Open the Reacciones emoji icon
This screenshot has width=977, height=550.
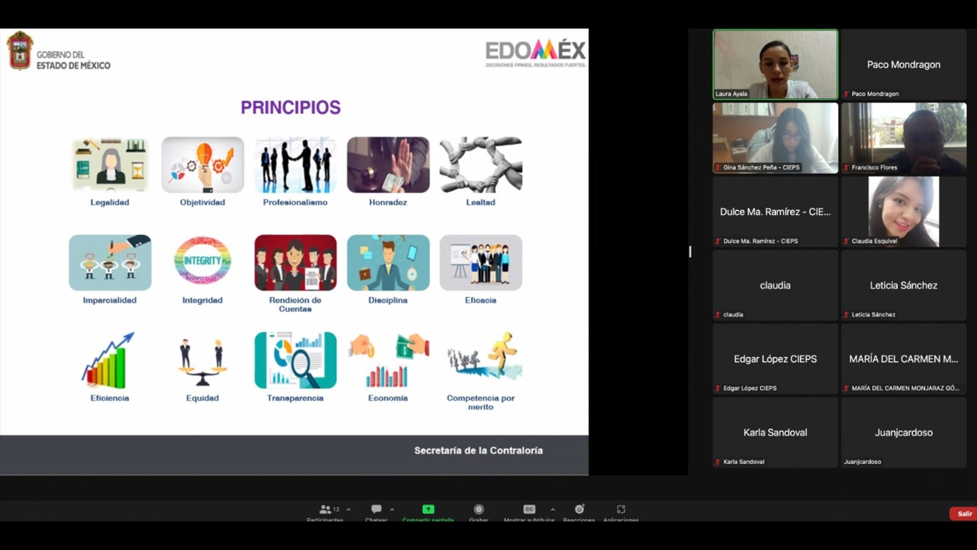(x=579, y=509)
